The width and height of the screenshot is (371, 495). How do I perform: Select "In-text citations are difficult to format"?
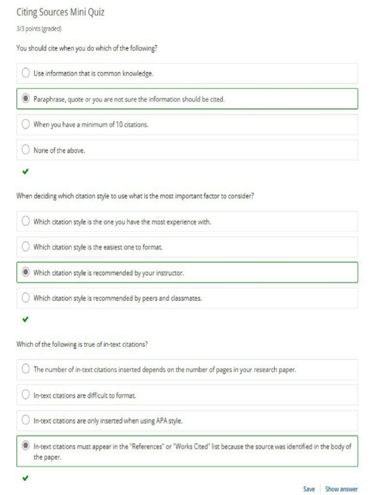pos(26,395)
